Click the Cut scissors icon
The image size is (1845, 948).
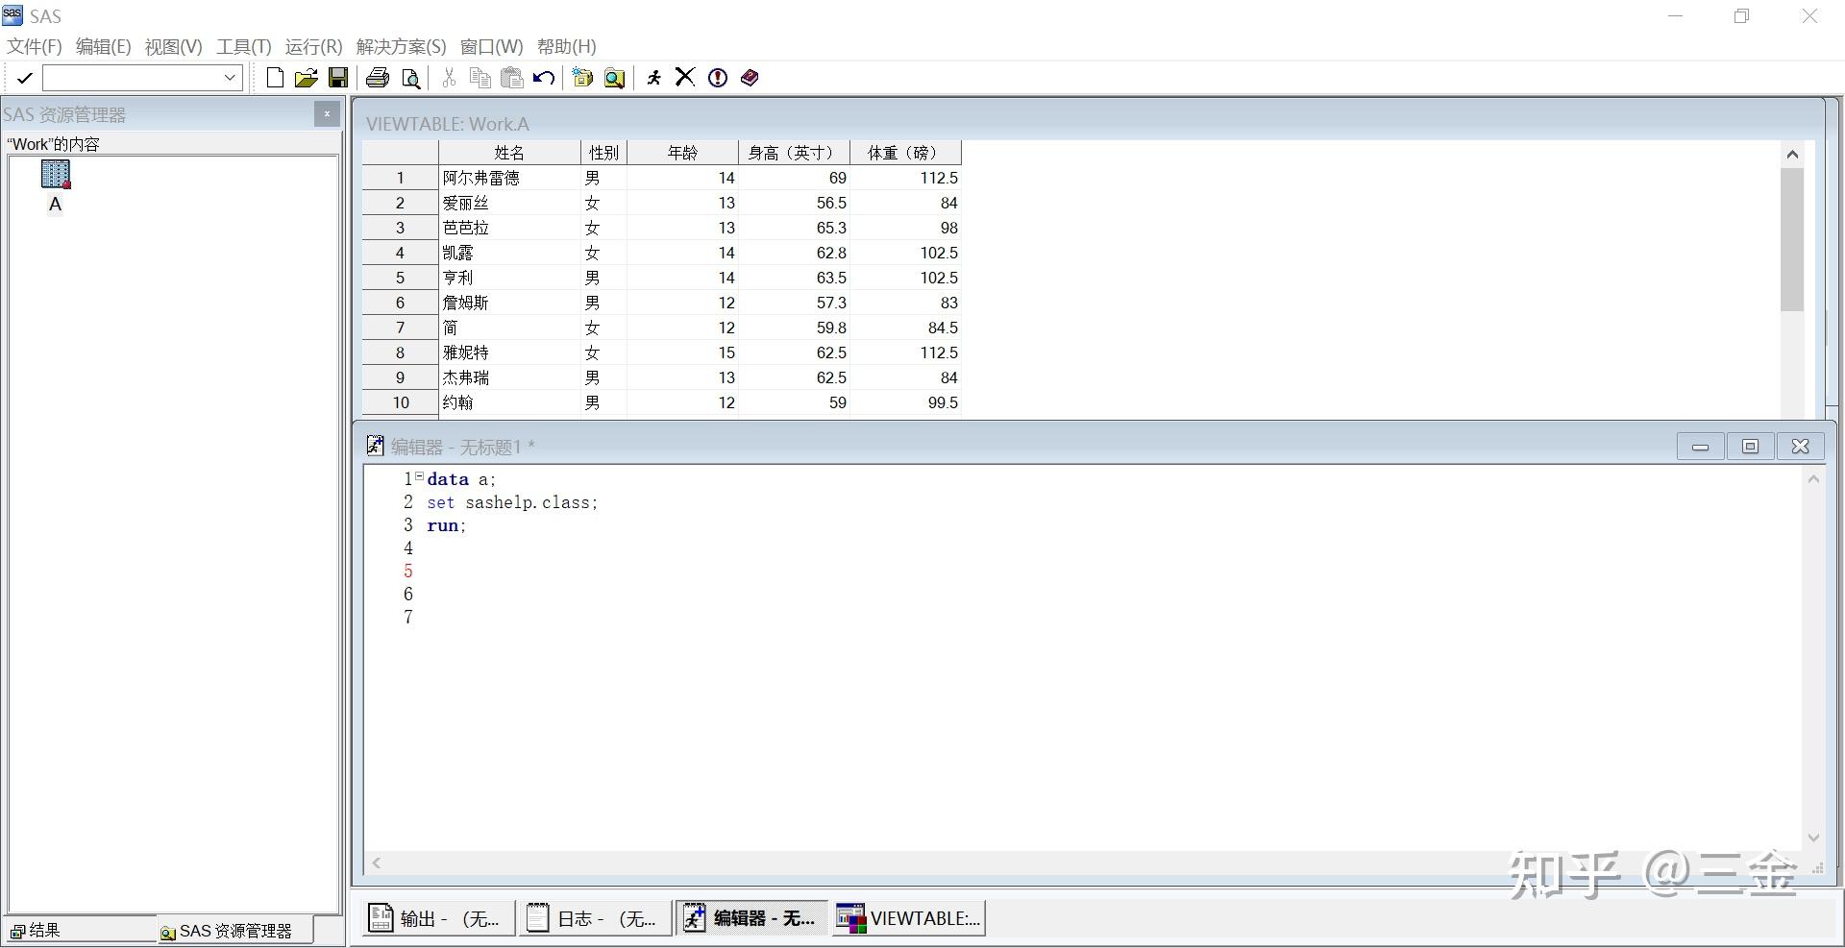pos(449,78)
